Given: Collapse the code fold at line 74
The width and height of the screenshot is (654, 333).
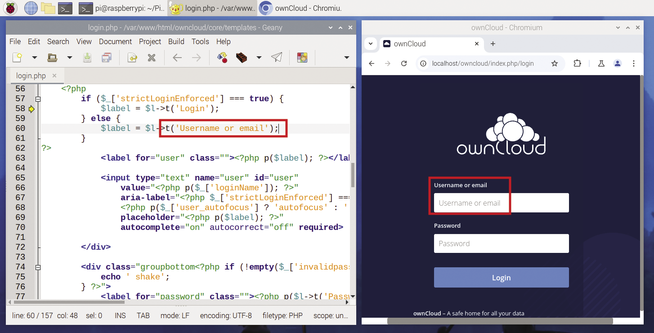Looking at the screenshot, I should click(x=38, y=267).
